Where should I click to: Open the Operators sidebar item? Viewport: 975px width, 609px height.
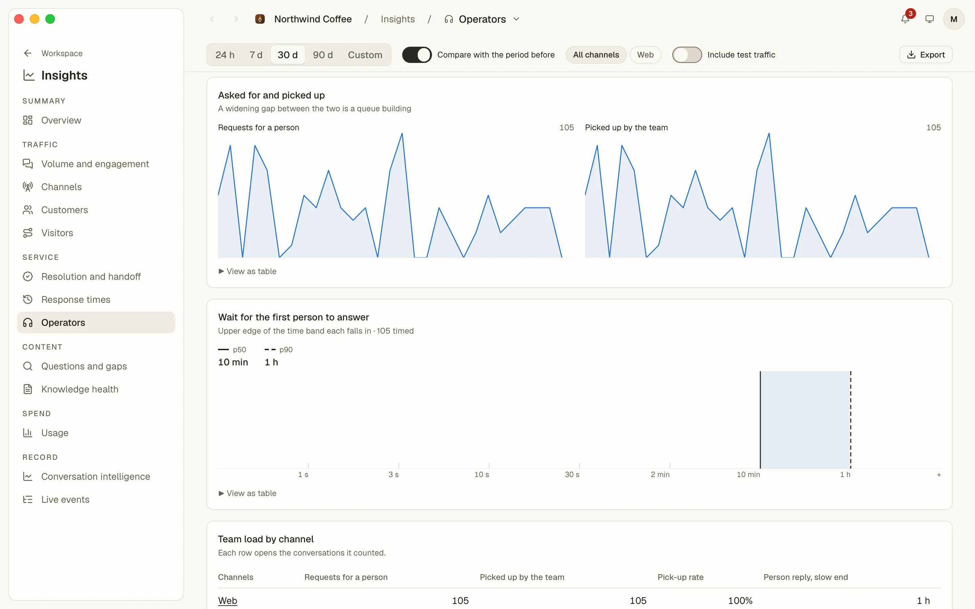(96, 322)
